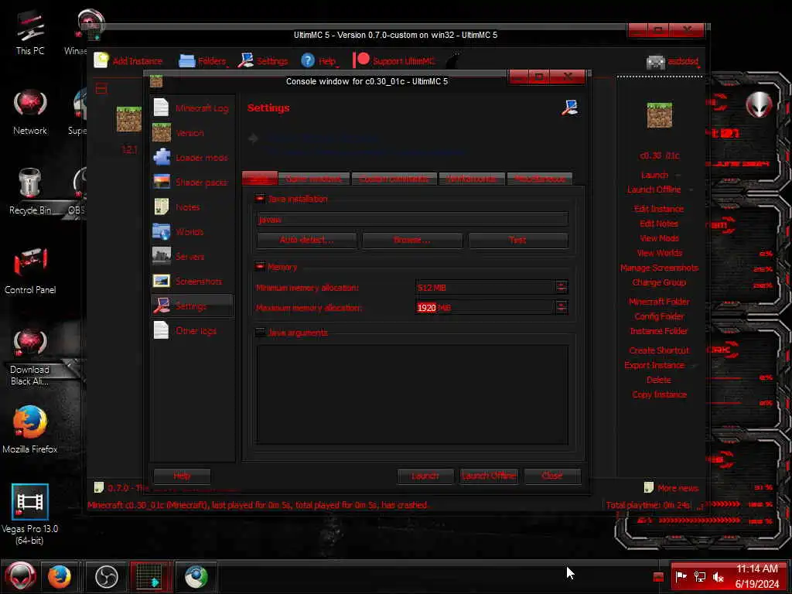Click the Support UltimMC Patreon icon
Viewport: 792px width, 594px height.
(x=361, y=60)
